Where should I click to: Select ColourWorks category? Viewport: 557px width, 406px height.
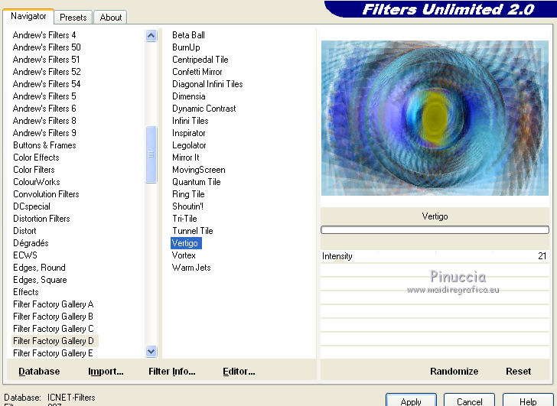pyautogui.click(x=36, y=182)
